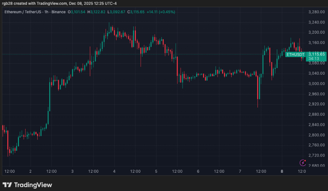328x191 pixels.
Task: Click the 2,880.00 price axis label
Action: coord(317,114)
